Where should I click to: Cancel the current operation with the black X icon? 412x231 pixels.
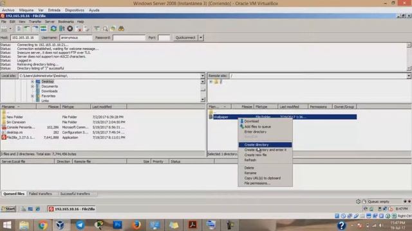pos(70,28)
